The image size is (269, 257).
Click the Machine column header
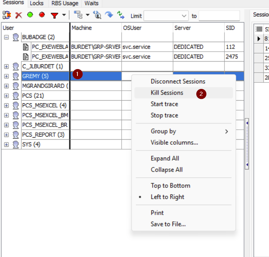(96, 28)
